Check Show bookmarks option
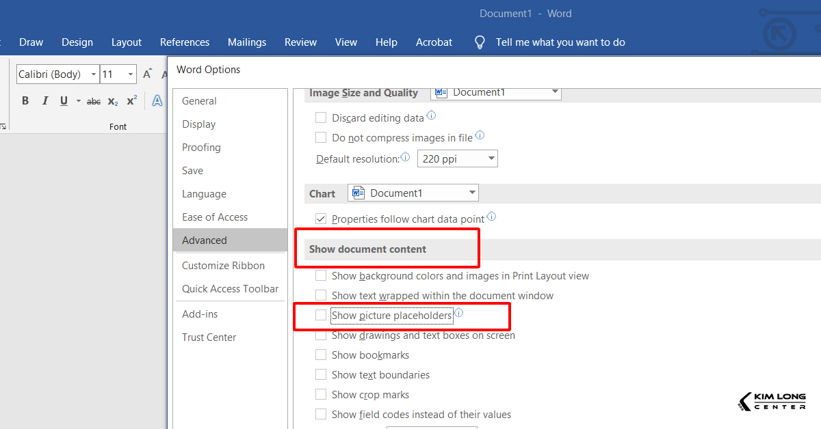The image size is (821, 429). pyautogui.click(x=321, y=355)
